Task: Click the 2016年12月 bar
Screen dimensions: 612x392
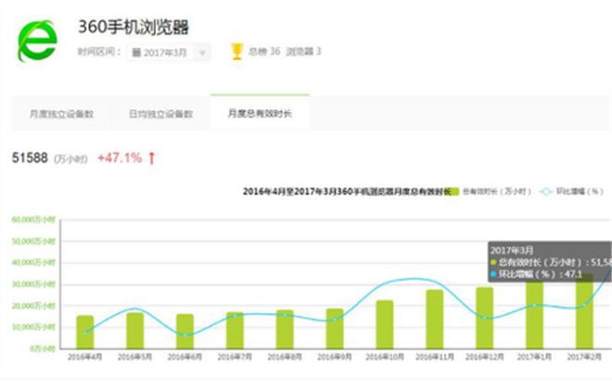Action: coord(484,318)
